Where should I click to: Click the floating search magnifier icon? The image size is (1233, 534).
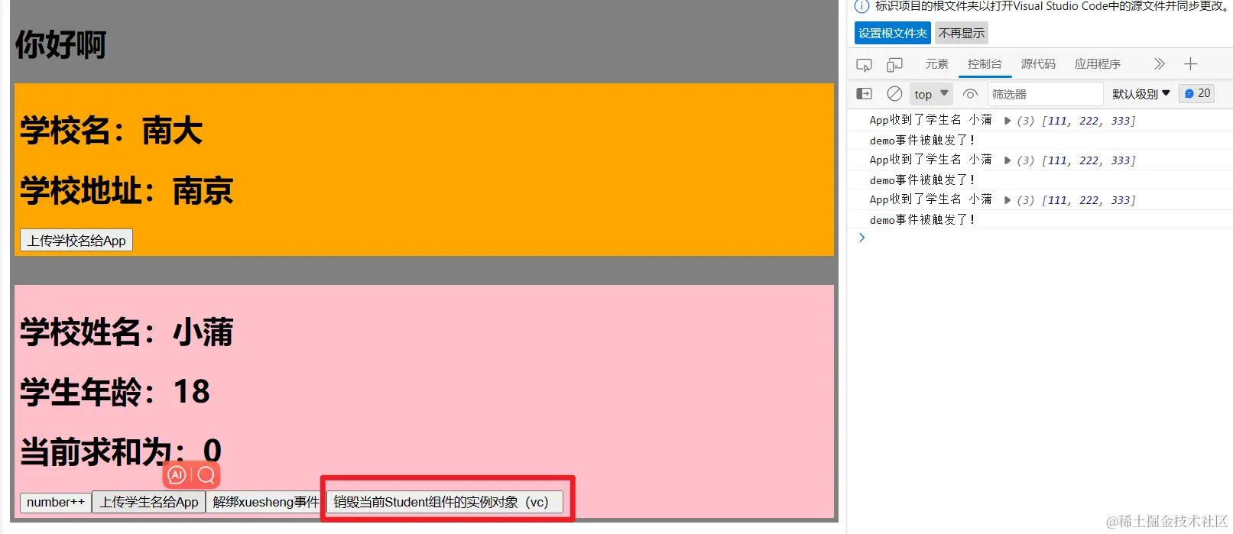click(206, 475)
